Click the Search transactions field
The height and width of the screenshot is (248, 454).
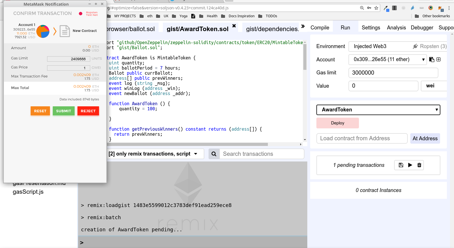pos(262,154)
